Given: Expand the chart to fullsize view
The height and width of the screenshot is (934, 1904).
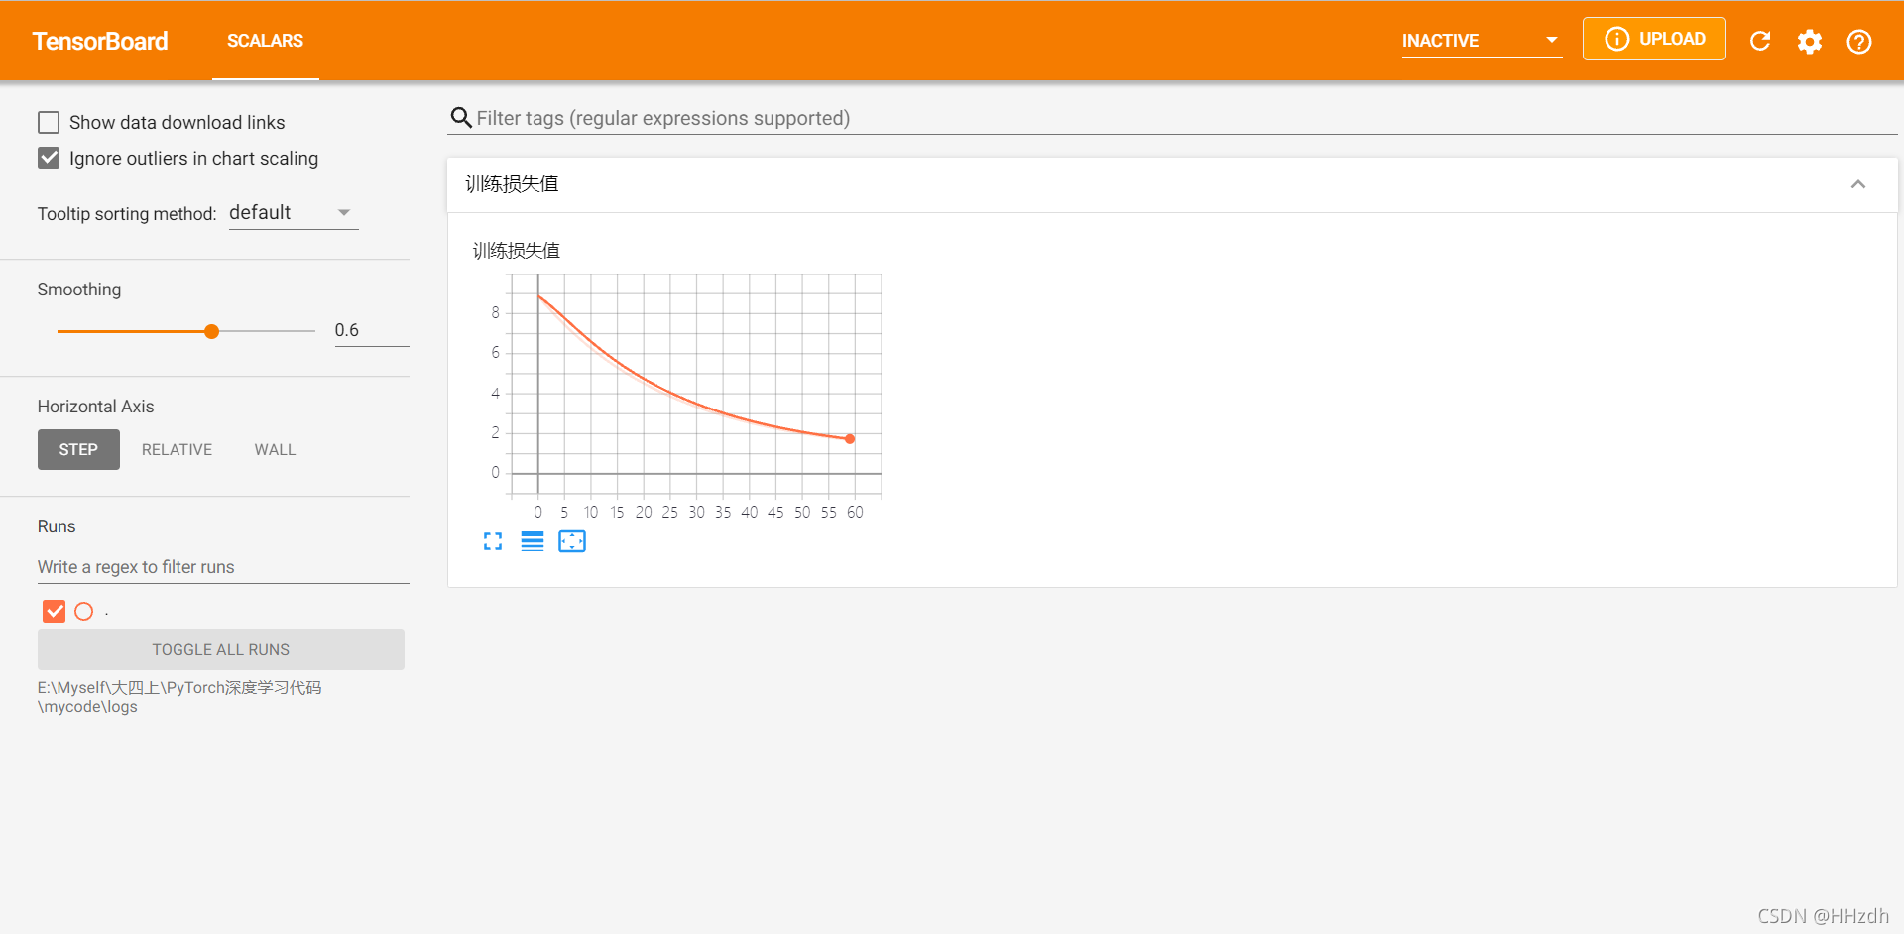Looking at the screenshot, I should [x=493, y=541].
